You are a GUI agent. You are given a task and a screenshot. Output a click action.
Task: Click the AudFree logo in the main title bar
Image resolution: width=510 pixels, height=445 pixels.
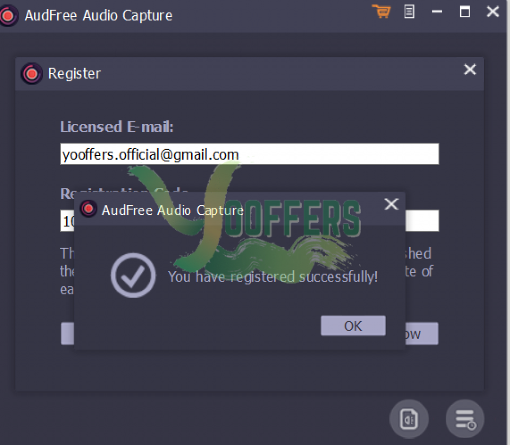click(8, 15)
